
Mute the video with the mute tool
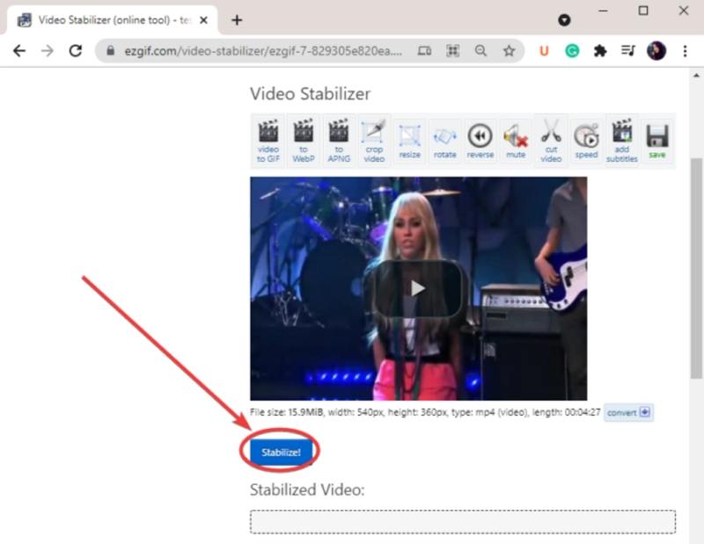pos(516,141)
